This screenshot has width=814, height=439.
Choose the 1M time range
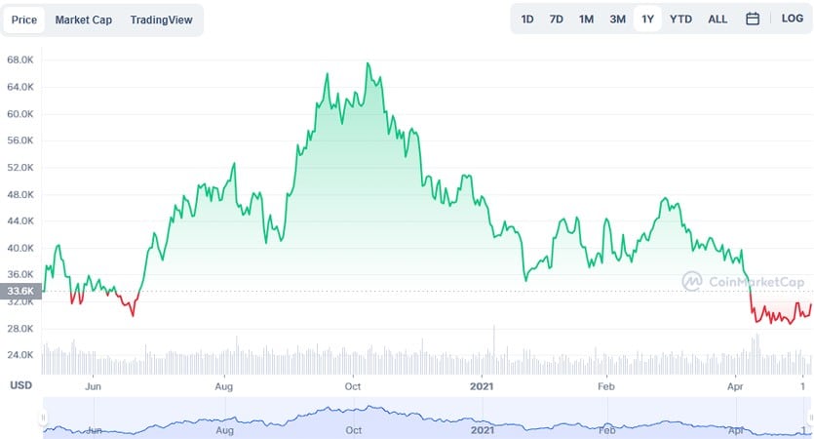coord(586,19)
